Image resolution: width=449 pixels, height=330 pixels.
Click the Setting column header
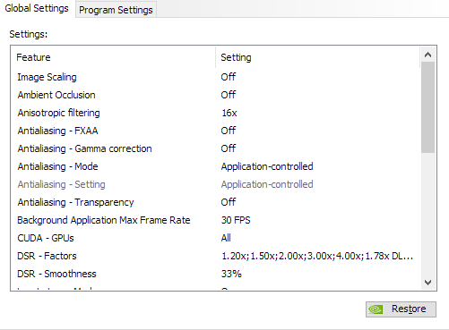tap(317, 57)
